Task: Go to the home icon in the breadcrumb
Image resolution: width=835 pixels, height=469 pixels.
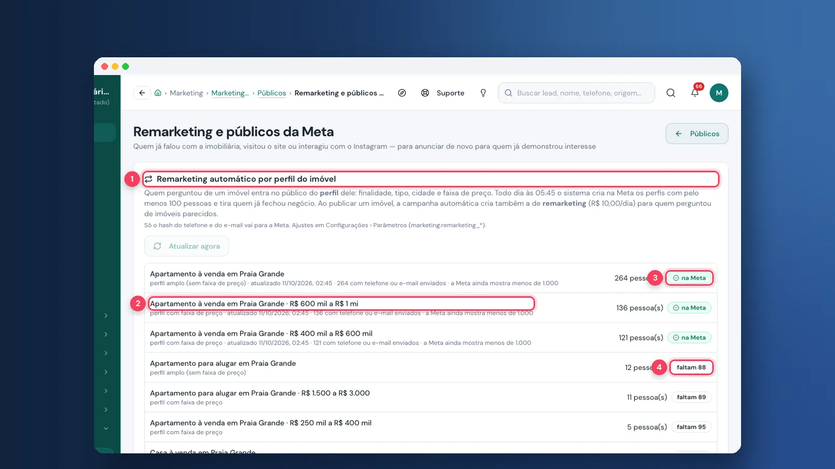Action: [x=158, y=93]
